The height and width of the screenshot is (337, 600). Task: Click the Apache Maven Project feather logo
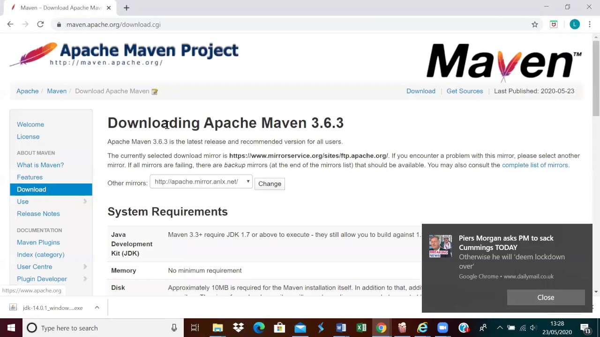124,54
